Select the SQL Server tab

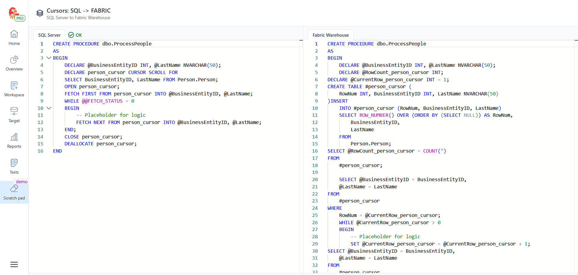coord(49,35)
